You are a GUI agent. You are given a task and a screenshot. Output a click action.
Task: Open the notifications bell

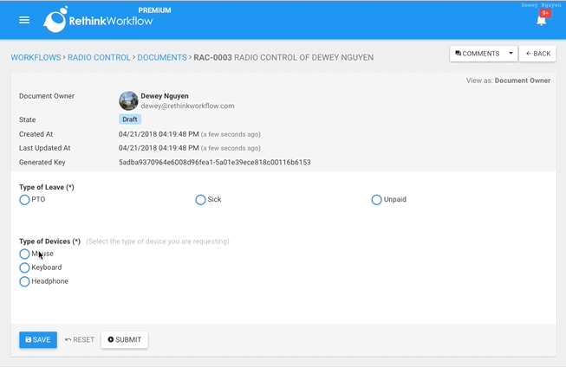coord(541,21)
